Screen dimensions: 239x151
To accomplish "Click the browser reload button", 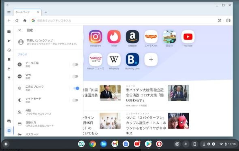I will [17, 20].
